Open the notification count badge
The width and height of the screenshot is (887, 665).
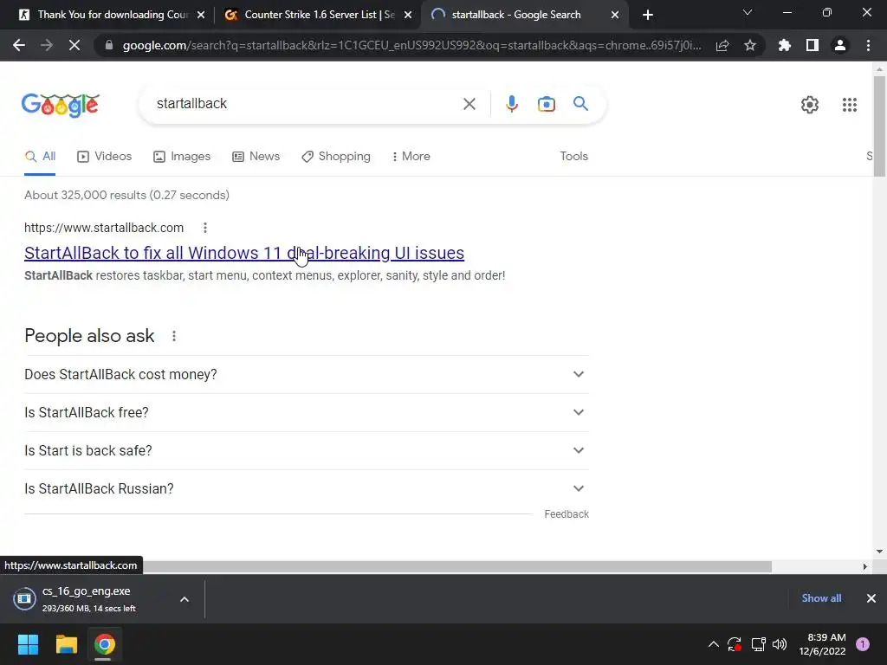[x=862, y=644]
